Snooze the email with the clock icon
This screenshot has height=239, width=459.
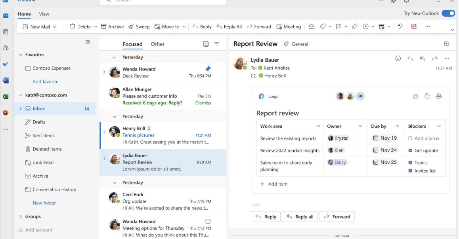365,27
